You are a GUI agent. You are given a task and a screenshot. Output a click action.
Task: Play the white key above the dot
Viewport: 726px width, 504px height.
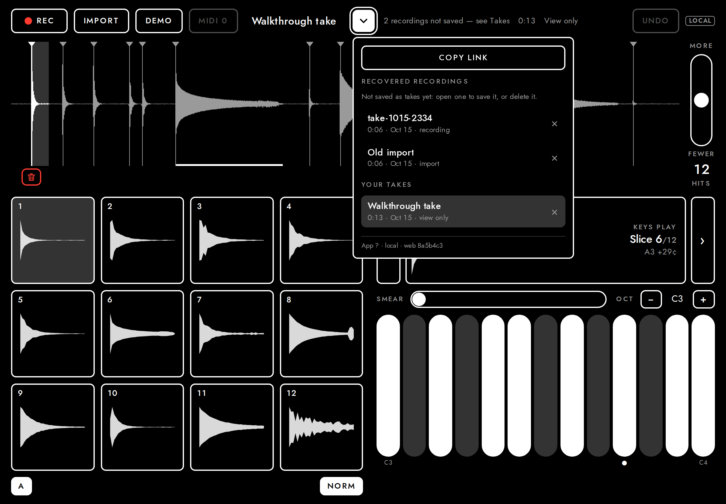pos(624,385)
